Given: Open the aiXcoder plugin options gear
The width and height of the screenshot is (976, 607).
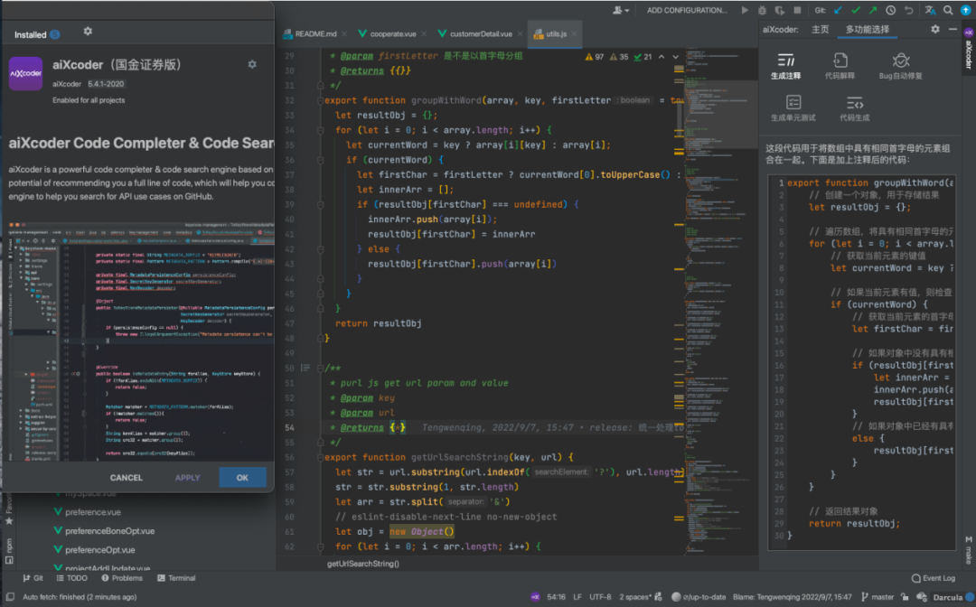Looking at the screenshot, I should 252,64.
